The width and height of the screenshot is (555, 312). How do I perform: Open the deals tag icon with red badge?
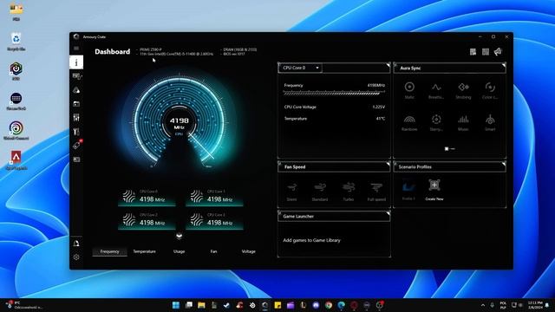click(77, 145)
